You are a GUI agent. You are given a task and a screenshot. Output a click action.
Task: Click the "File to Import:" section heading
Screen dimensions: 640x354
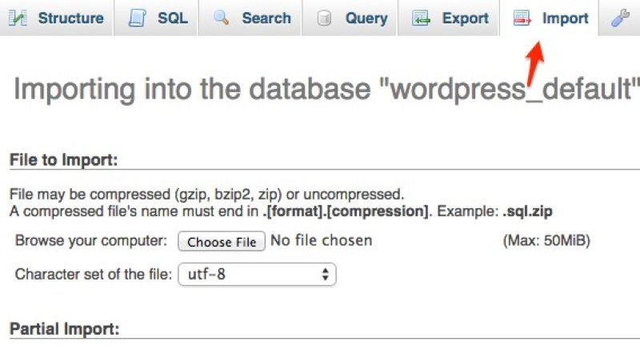(64, 160)
